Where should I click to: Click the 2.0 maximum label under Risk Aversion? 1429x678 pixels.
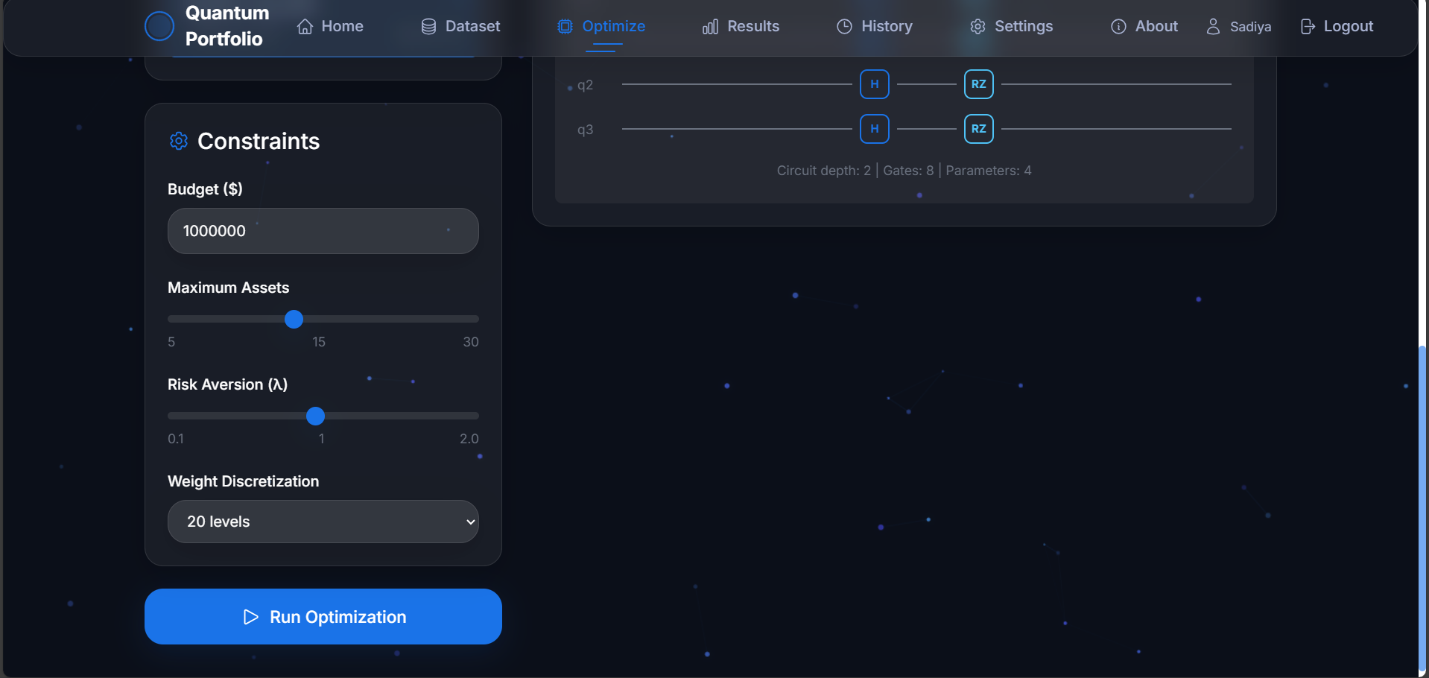[469, 439]
